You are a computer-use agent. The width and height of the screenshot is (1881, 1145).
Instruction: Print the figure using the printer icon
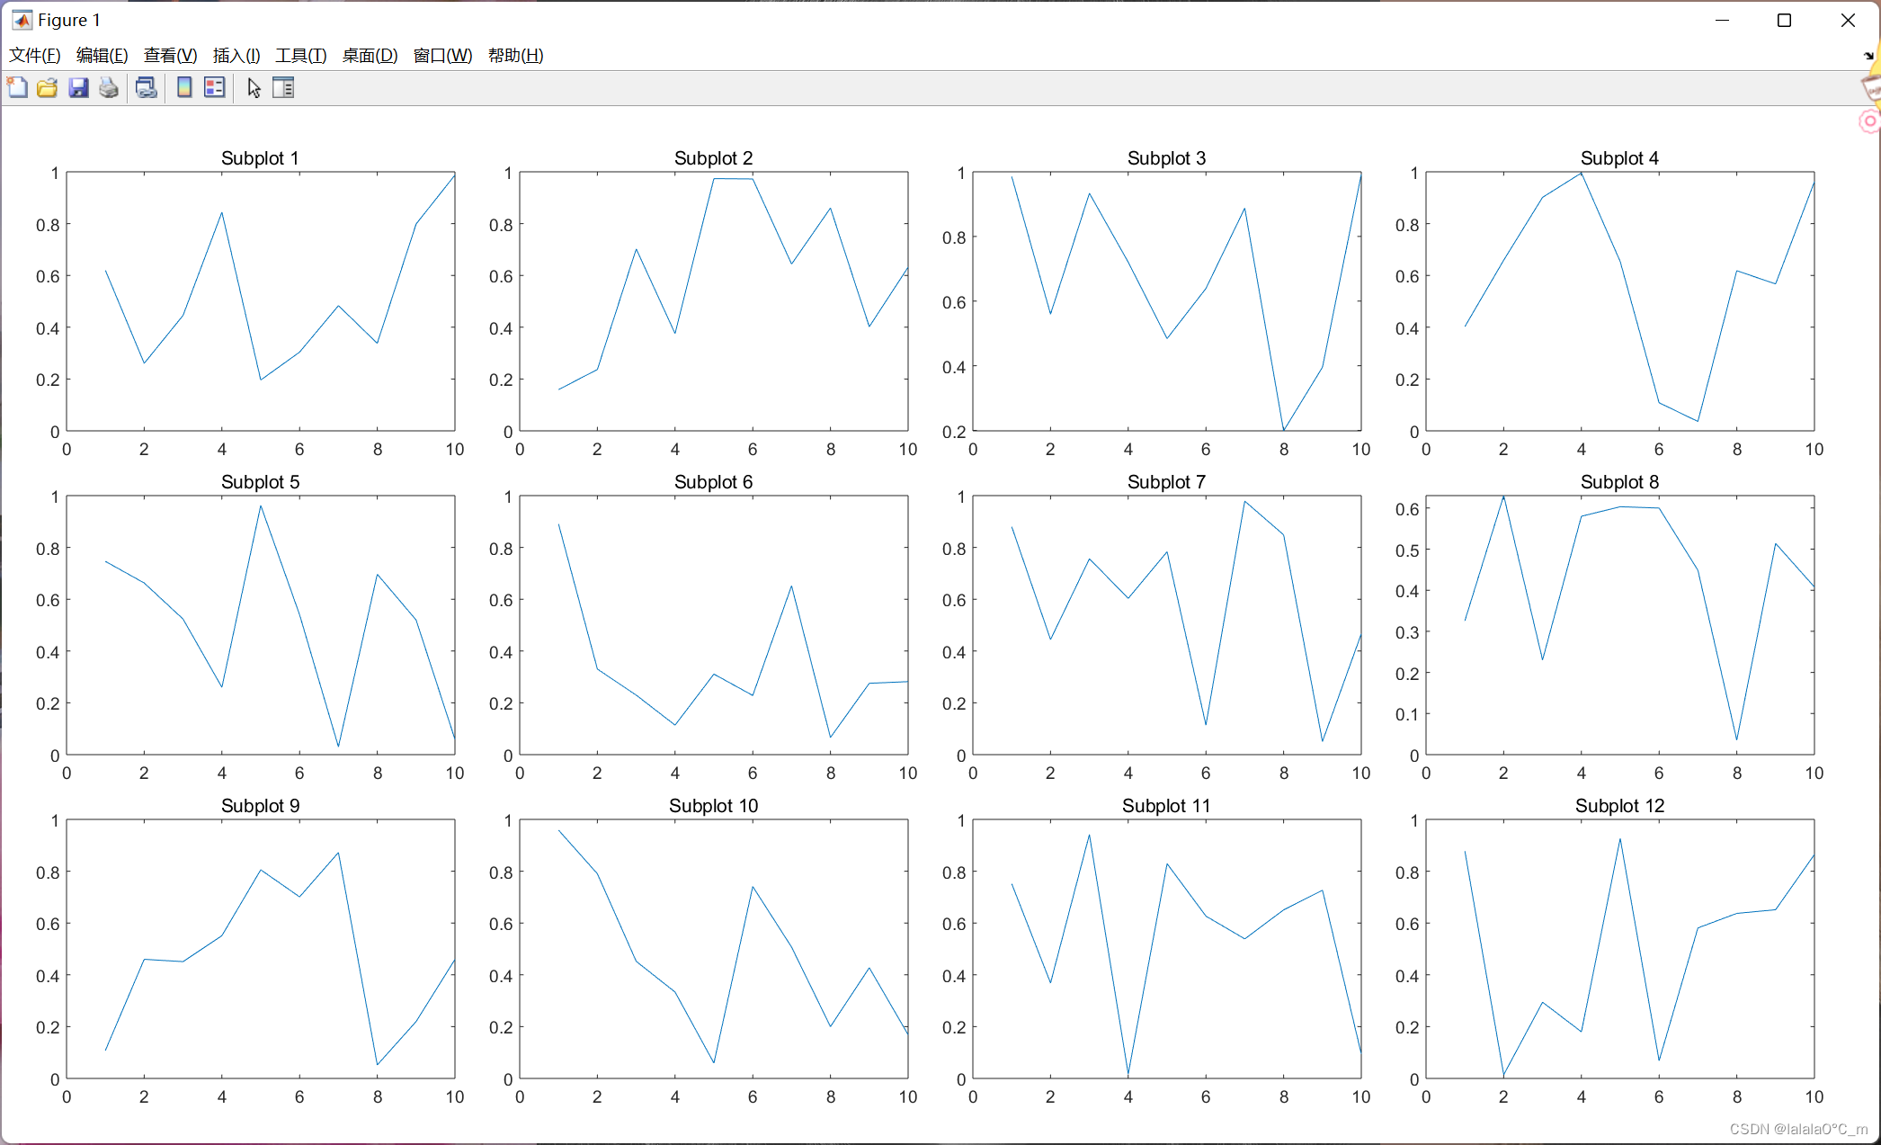109,87
